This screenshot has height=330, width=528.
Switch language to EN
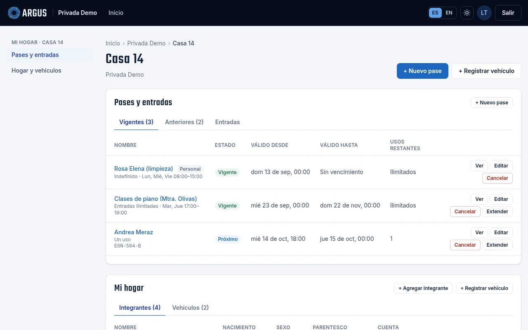449,13
